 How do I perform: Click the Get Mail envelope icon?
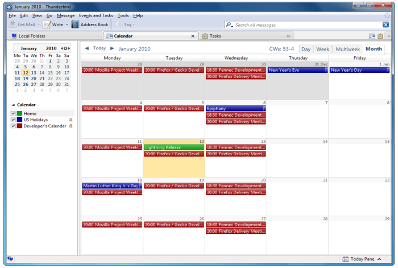point(12,24)
